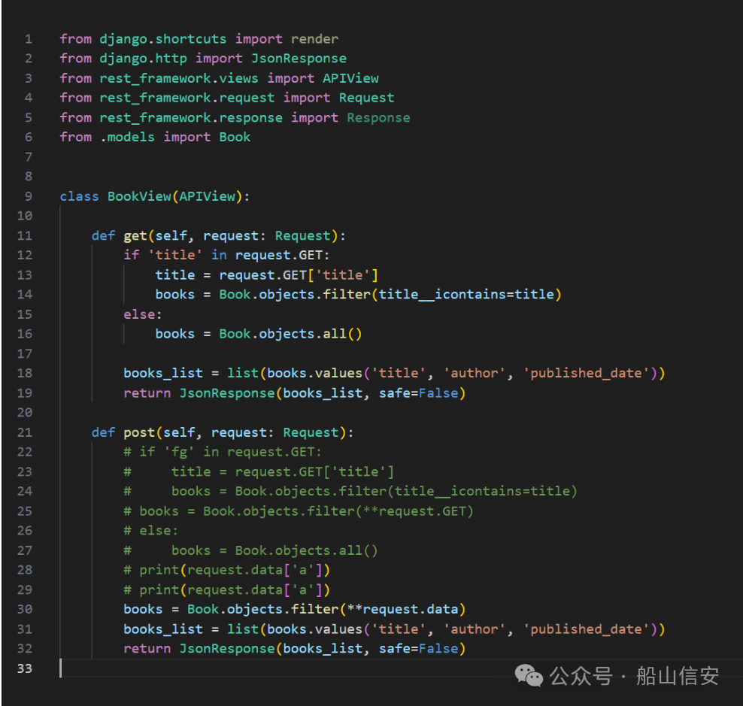Click the comment "# if 'fg' in request.GET:"

223,452
